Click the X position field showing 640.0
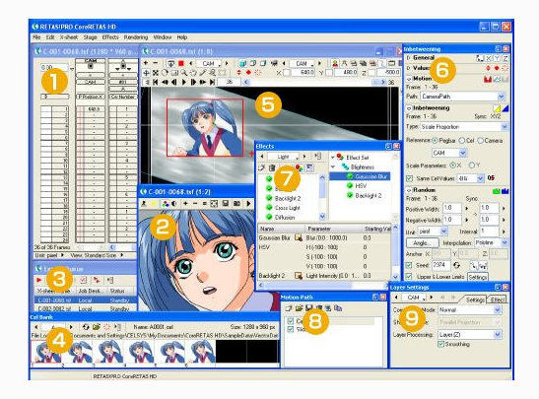This screenshot has width=539, height=399. click(x=303, y=73)
